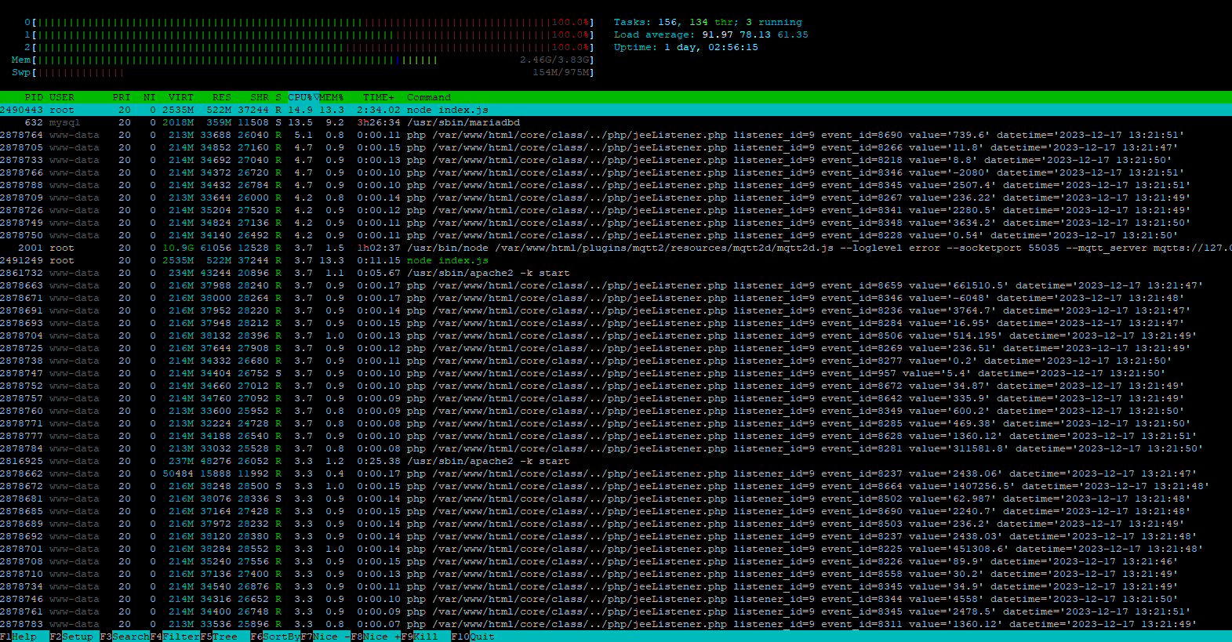Select jeeListener process PID 2878766

tap(616, 172)
